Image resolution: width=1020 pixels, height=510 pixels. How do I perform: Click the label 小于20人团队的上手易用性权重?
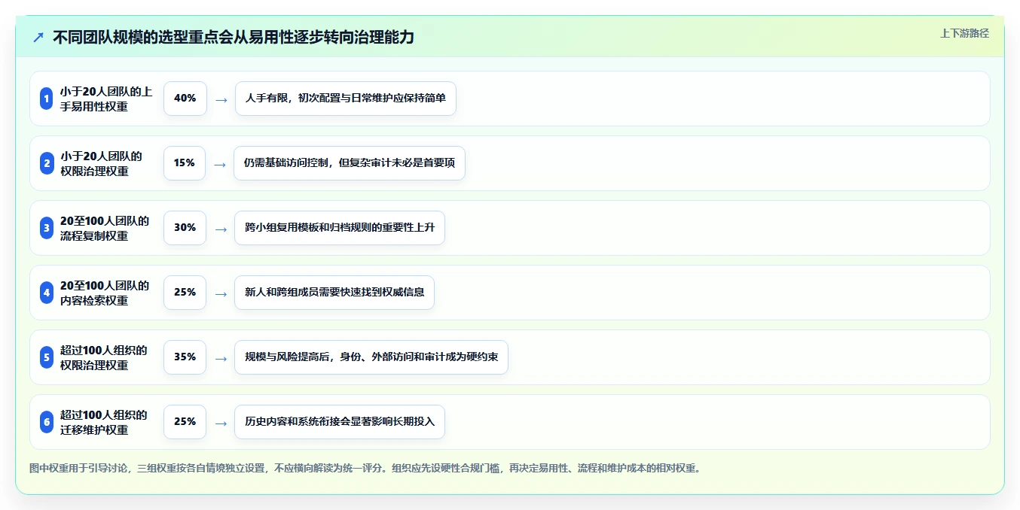106,99
